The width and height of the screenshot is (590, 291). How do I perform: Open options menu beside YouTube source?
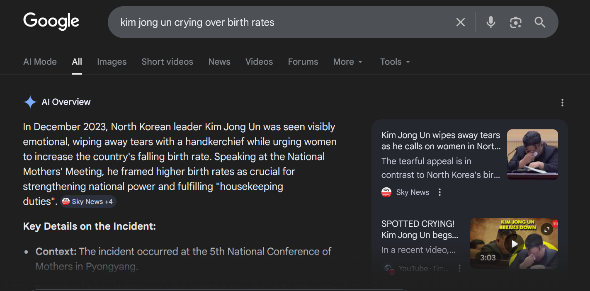459,268
